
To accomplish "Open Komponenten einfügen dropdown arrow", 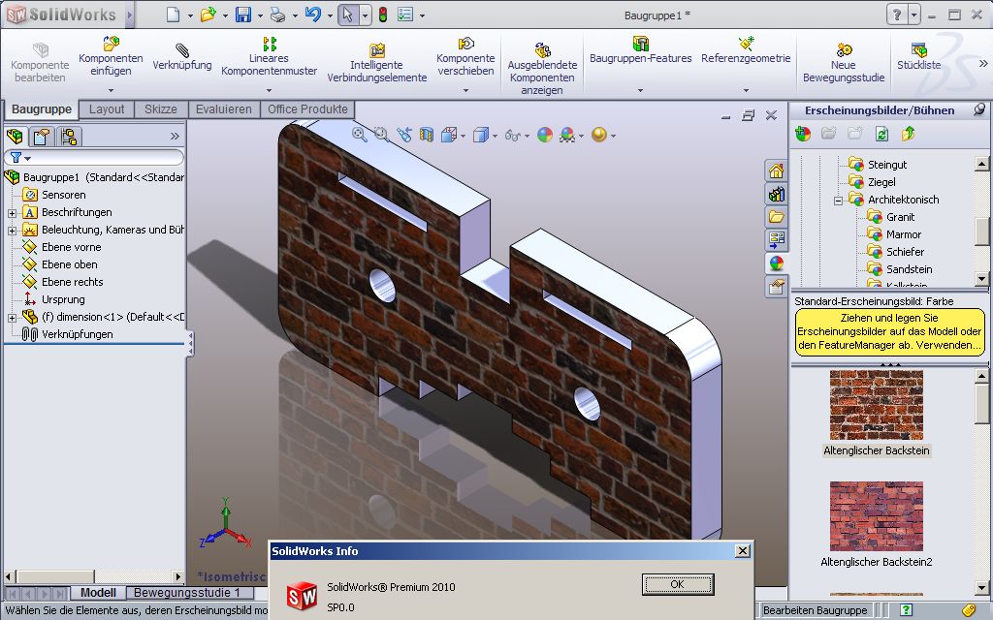I will pos(111,90).
